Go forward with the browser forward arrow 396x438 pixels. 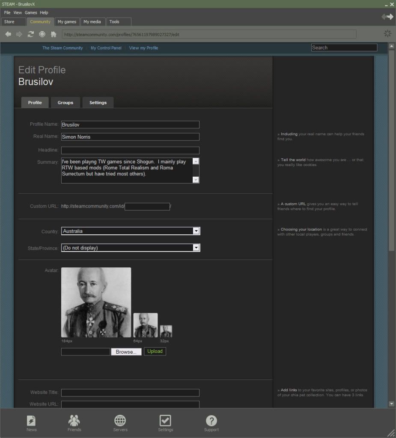click(x=19, y=34)
